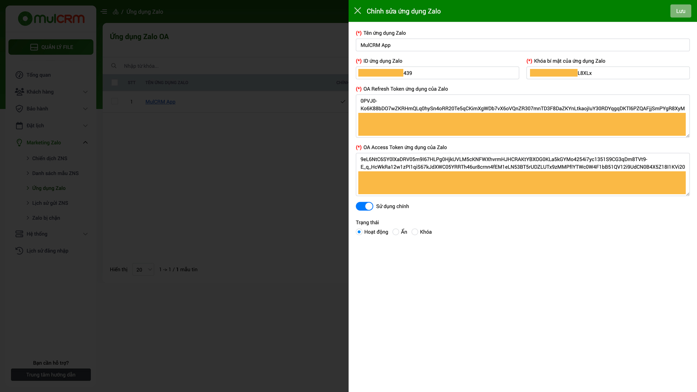Toggle the Sử dụng chính switch
This screenshot has width=697, height=392.
tap(364, 206)
